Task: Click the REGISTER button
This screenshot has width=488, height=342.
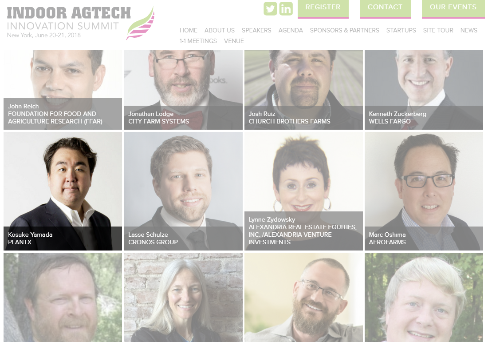Action: (323, 9)
